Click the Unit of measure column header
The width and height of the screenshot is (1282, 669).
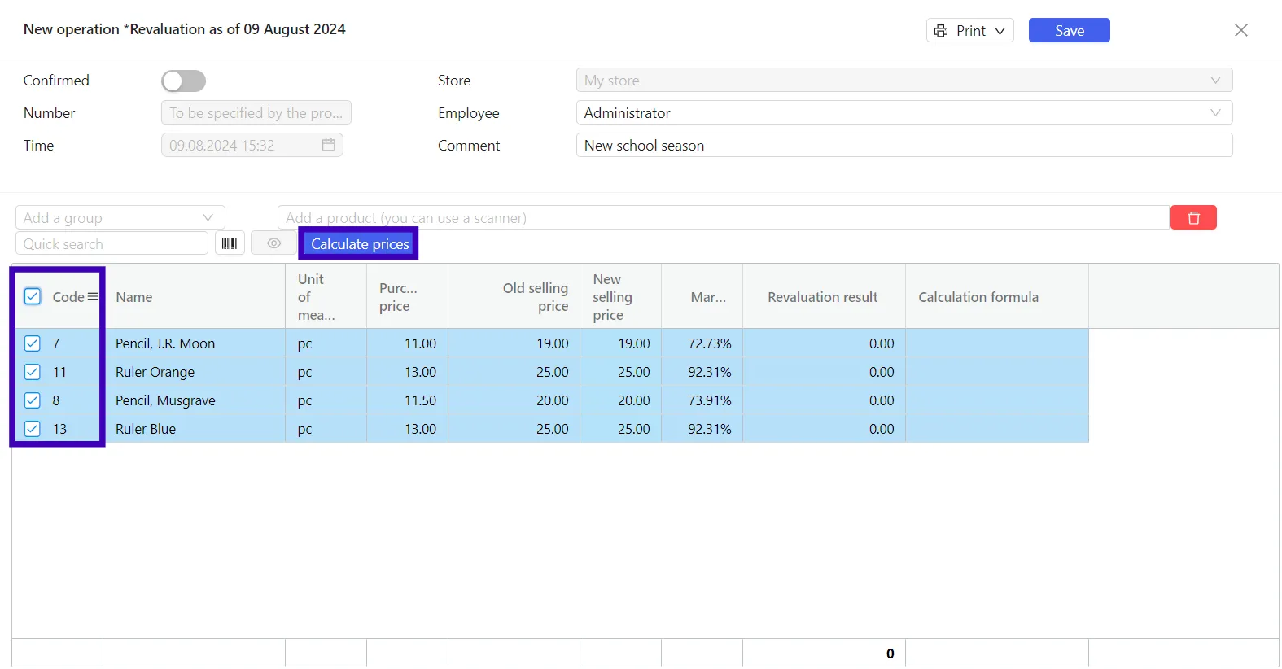click(326, 296)
